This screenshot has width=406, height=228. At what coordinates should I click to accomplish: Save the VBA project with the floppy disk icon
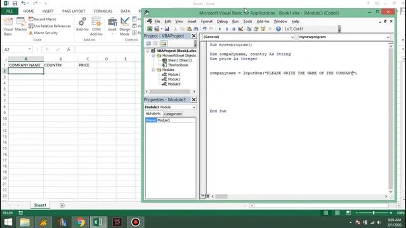click(167, 29)
